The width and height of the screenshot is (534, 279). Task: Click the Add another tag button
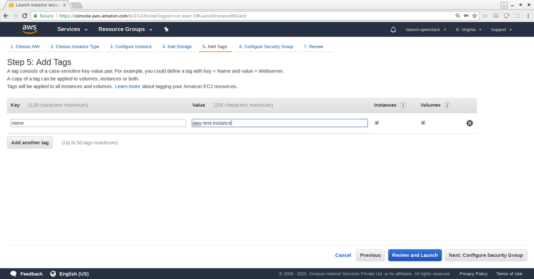click(x=30, y=142)
